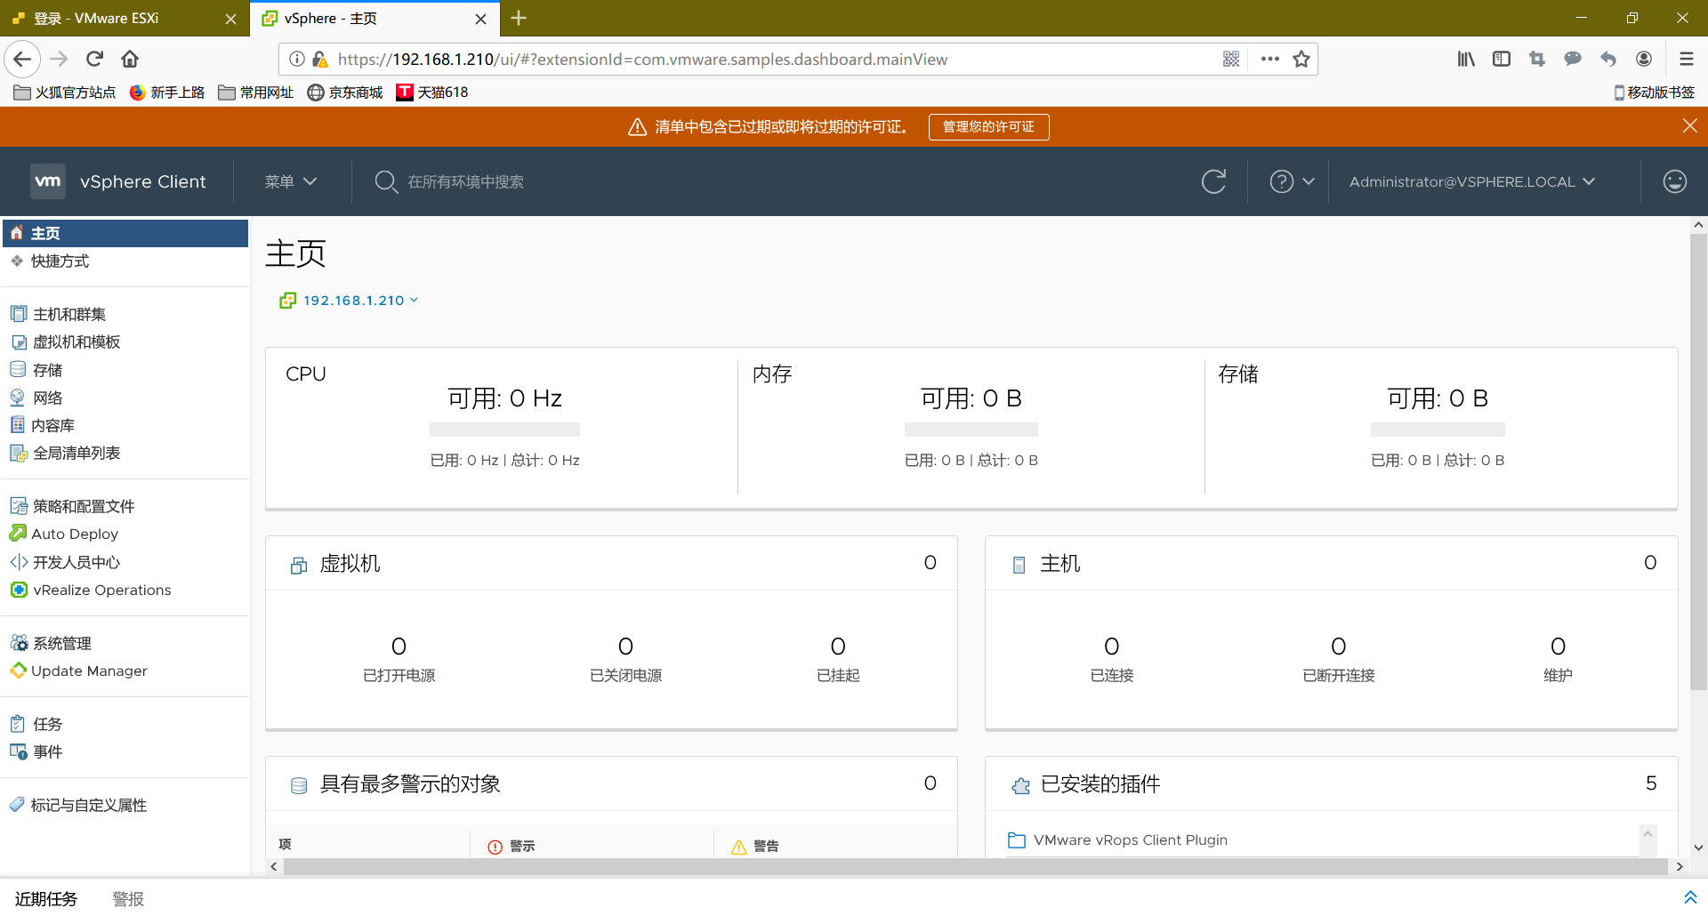The height and width of the screenshot is (916, 1708).
Task: Open the feedback smiley face icon
Action: tap(1675, 181)
